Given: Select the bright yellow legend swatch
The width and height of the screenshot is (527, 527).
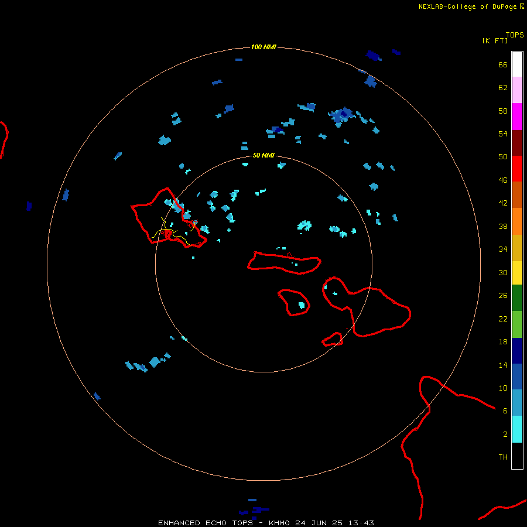Looking at the screenshot, I should click(x=517, y=273).
